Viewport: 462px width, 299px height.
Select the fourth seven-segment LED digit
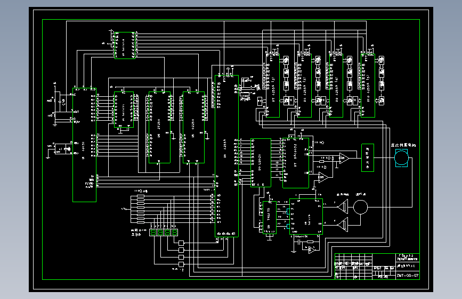174,232
